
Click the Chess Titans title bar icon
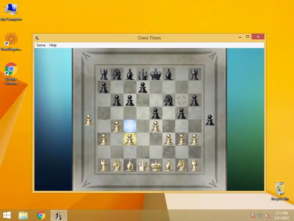pyautogui.click(x=37, y=38)
